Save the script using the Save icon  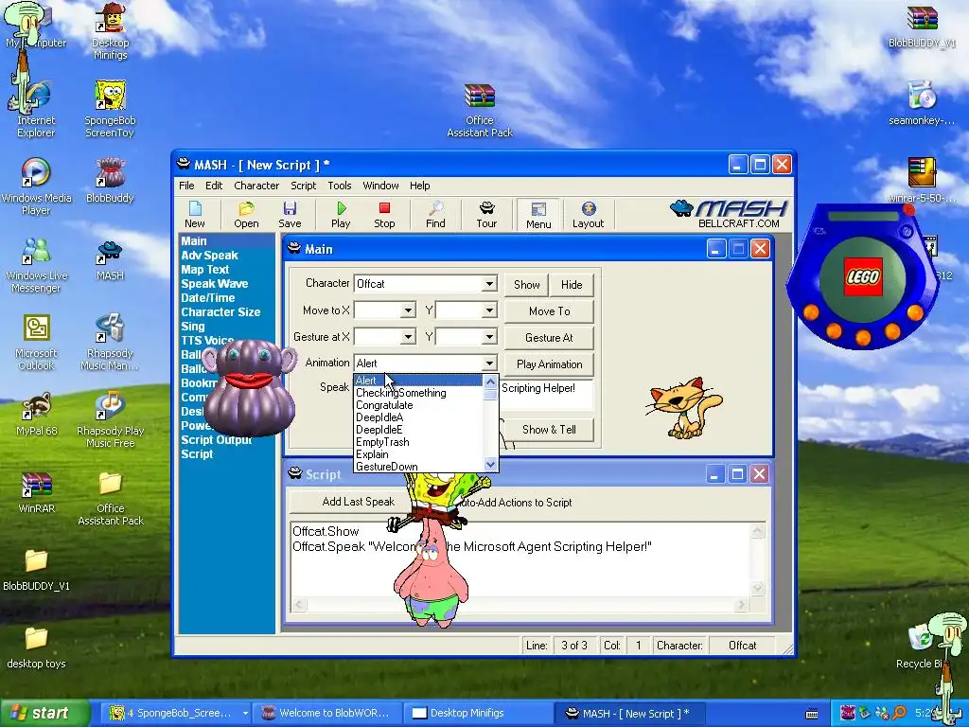[x=290, y=215]
